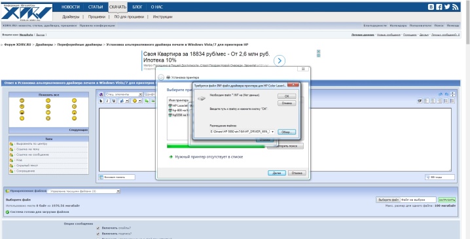
Task: Open the Шрифт font dropdown
Action: [x=149, y=94]
